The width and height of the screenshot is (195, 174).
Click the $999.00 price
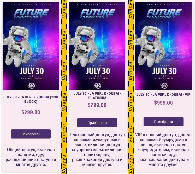[163, 103]
